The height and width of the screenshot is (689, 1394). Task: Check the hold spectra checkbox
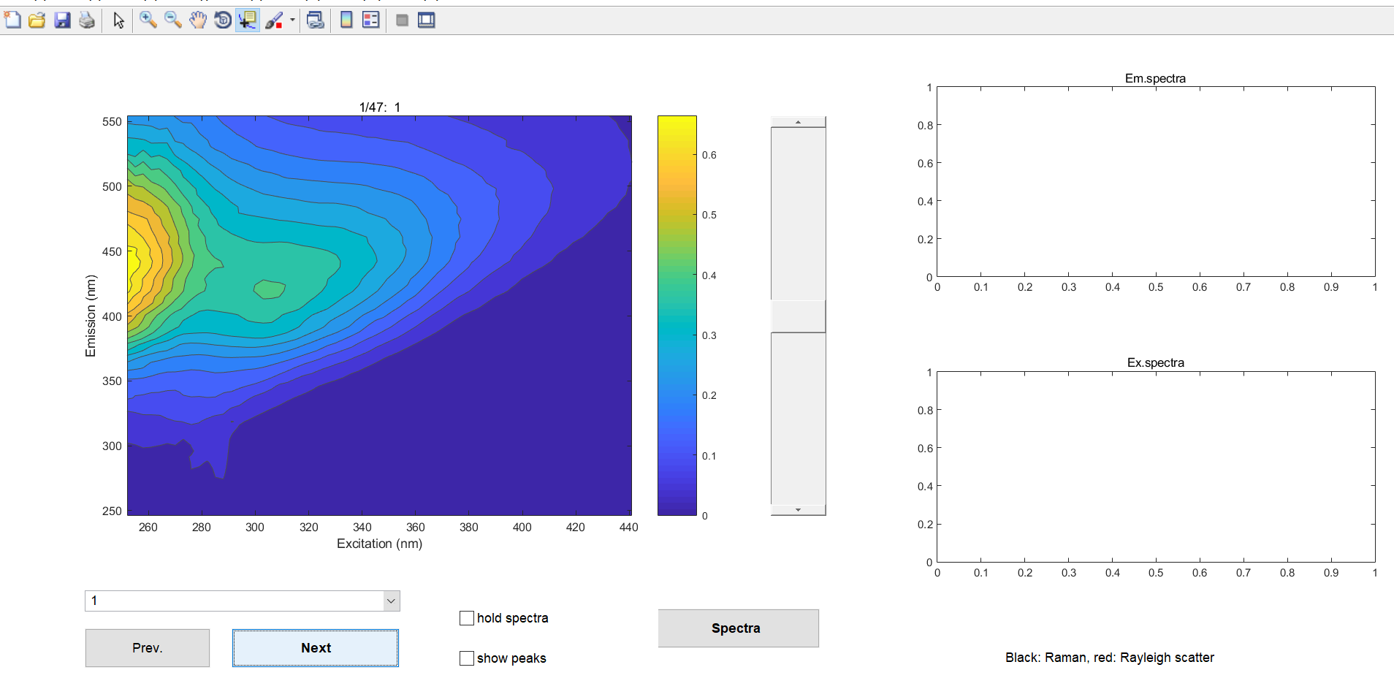(467, 618)
